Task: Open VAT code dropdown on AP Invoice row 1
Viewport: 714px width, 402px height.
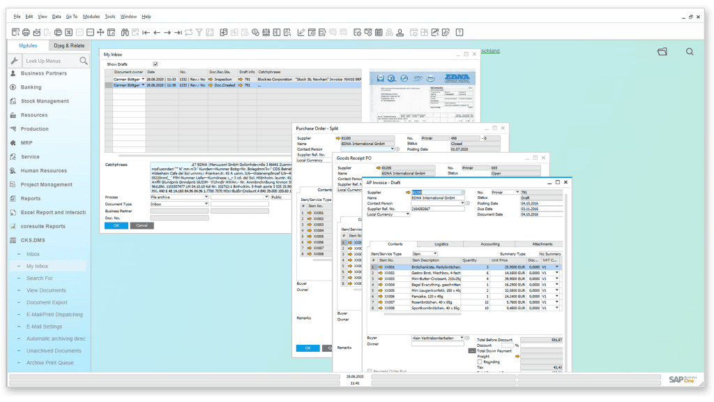Action: pyautogui.click(x=557, y=267)
